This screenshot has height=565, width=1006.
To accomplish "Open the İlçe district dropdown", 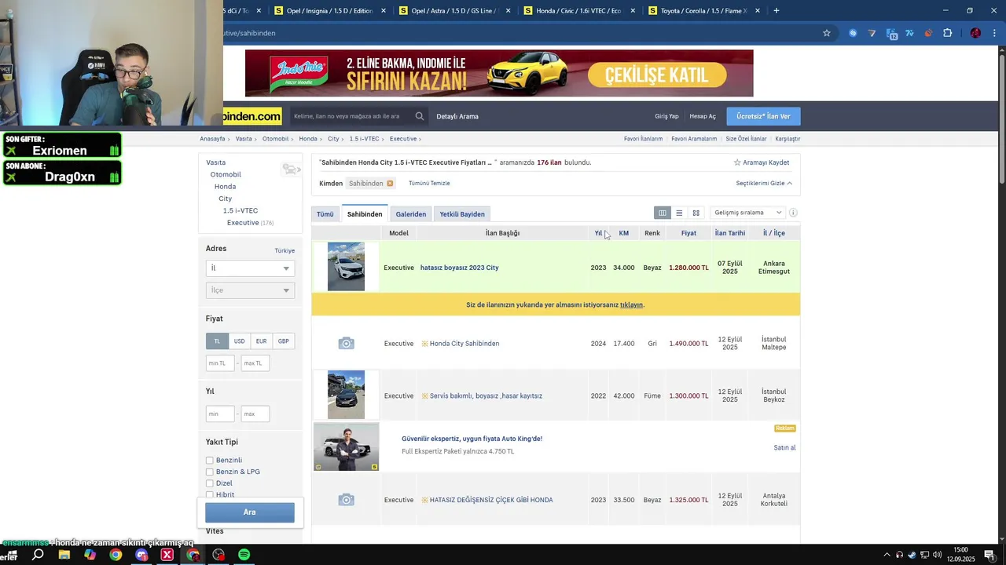I will [250, 290].
